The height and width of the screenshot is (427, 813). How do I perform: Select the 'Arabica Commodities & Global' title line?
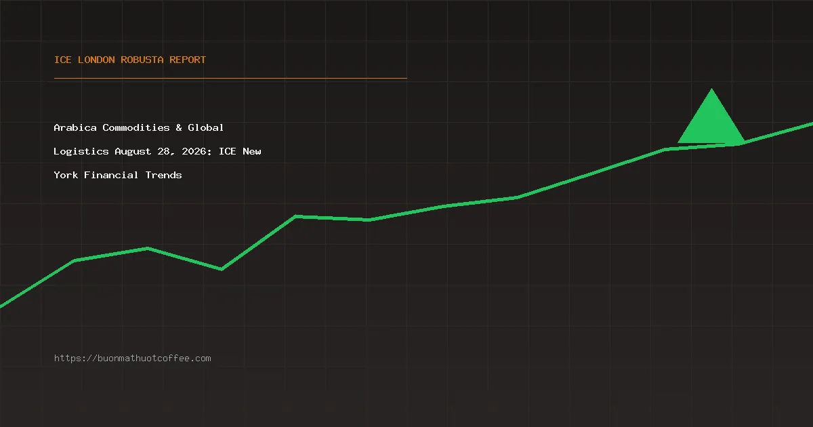139,127
